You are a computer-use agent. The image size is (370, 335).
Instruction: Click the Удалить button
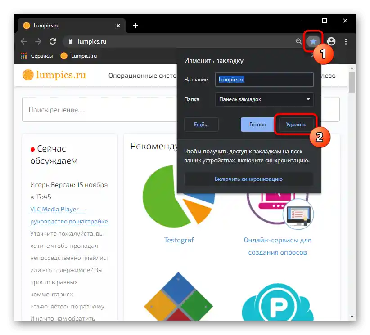pyautogui.click(x=296, y=125)
